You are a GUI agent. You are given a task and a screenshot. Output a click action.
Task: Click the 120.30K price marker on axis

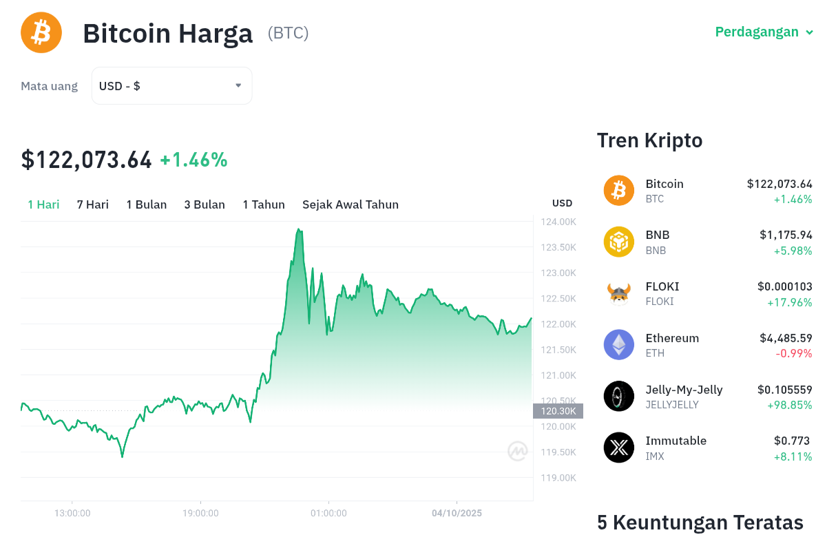[558, 411]
